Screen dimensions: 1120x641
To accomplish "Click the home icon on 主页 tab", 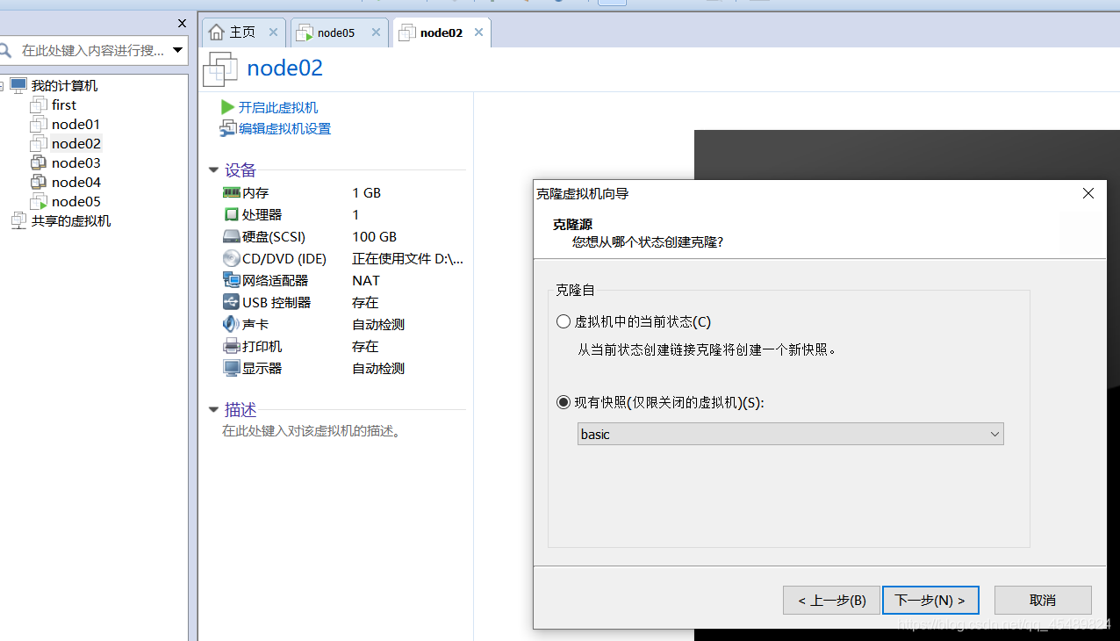I will [217, 32].
